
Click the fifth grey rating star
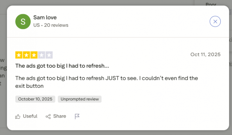(x=49, y=55)
